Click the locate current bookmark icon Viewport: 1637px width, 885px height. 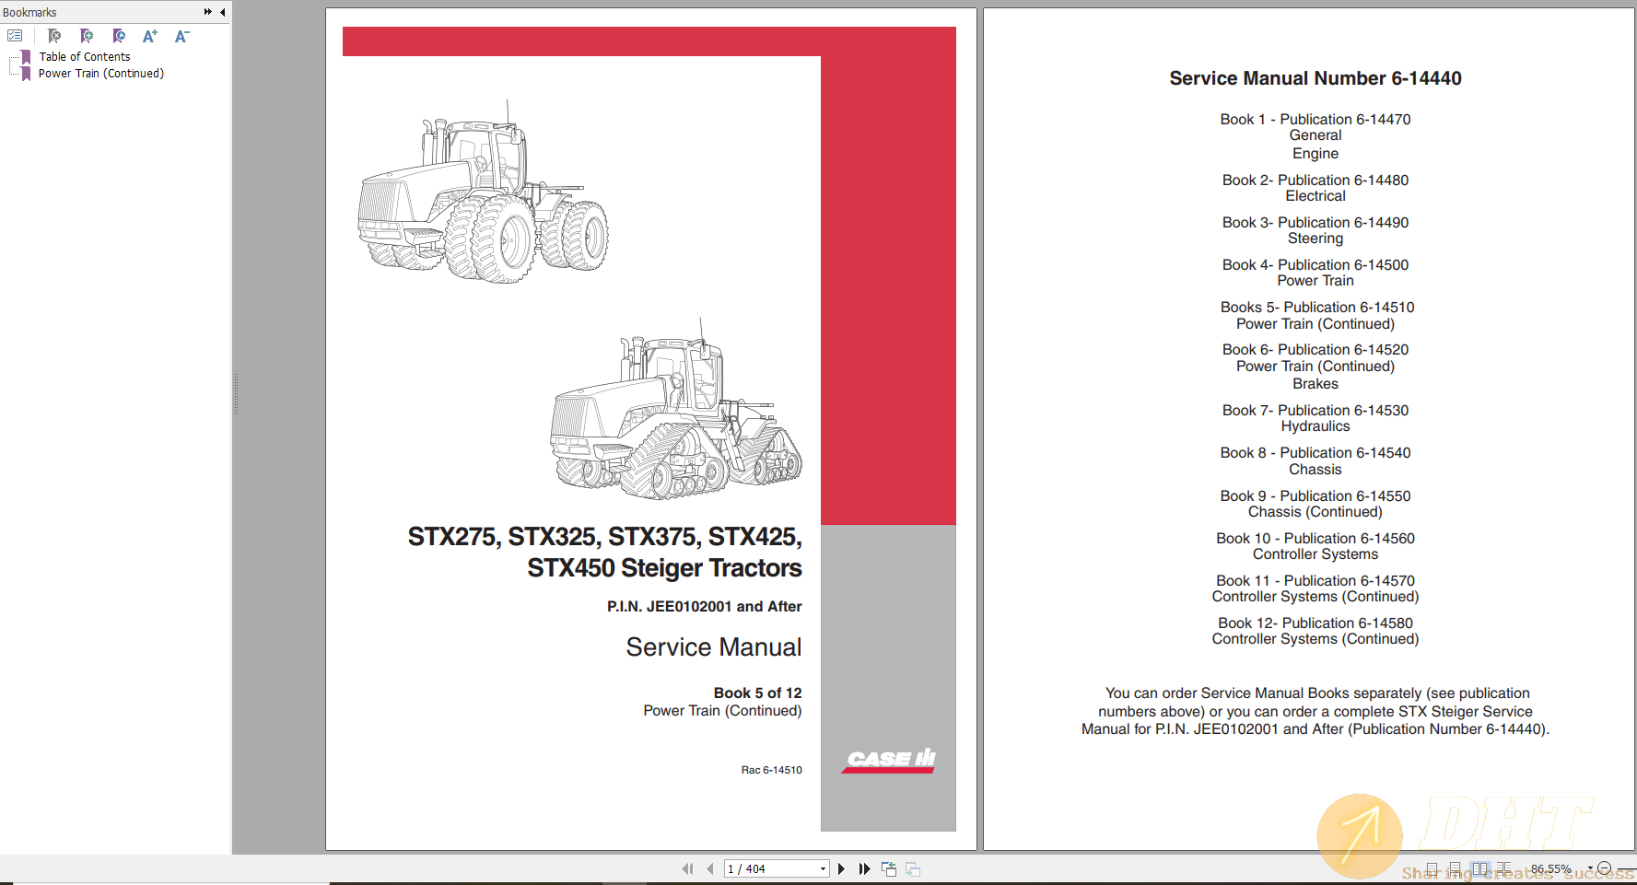pyautogui.click(x=119, y=36)
